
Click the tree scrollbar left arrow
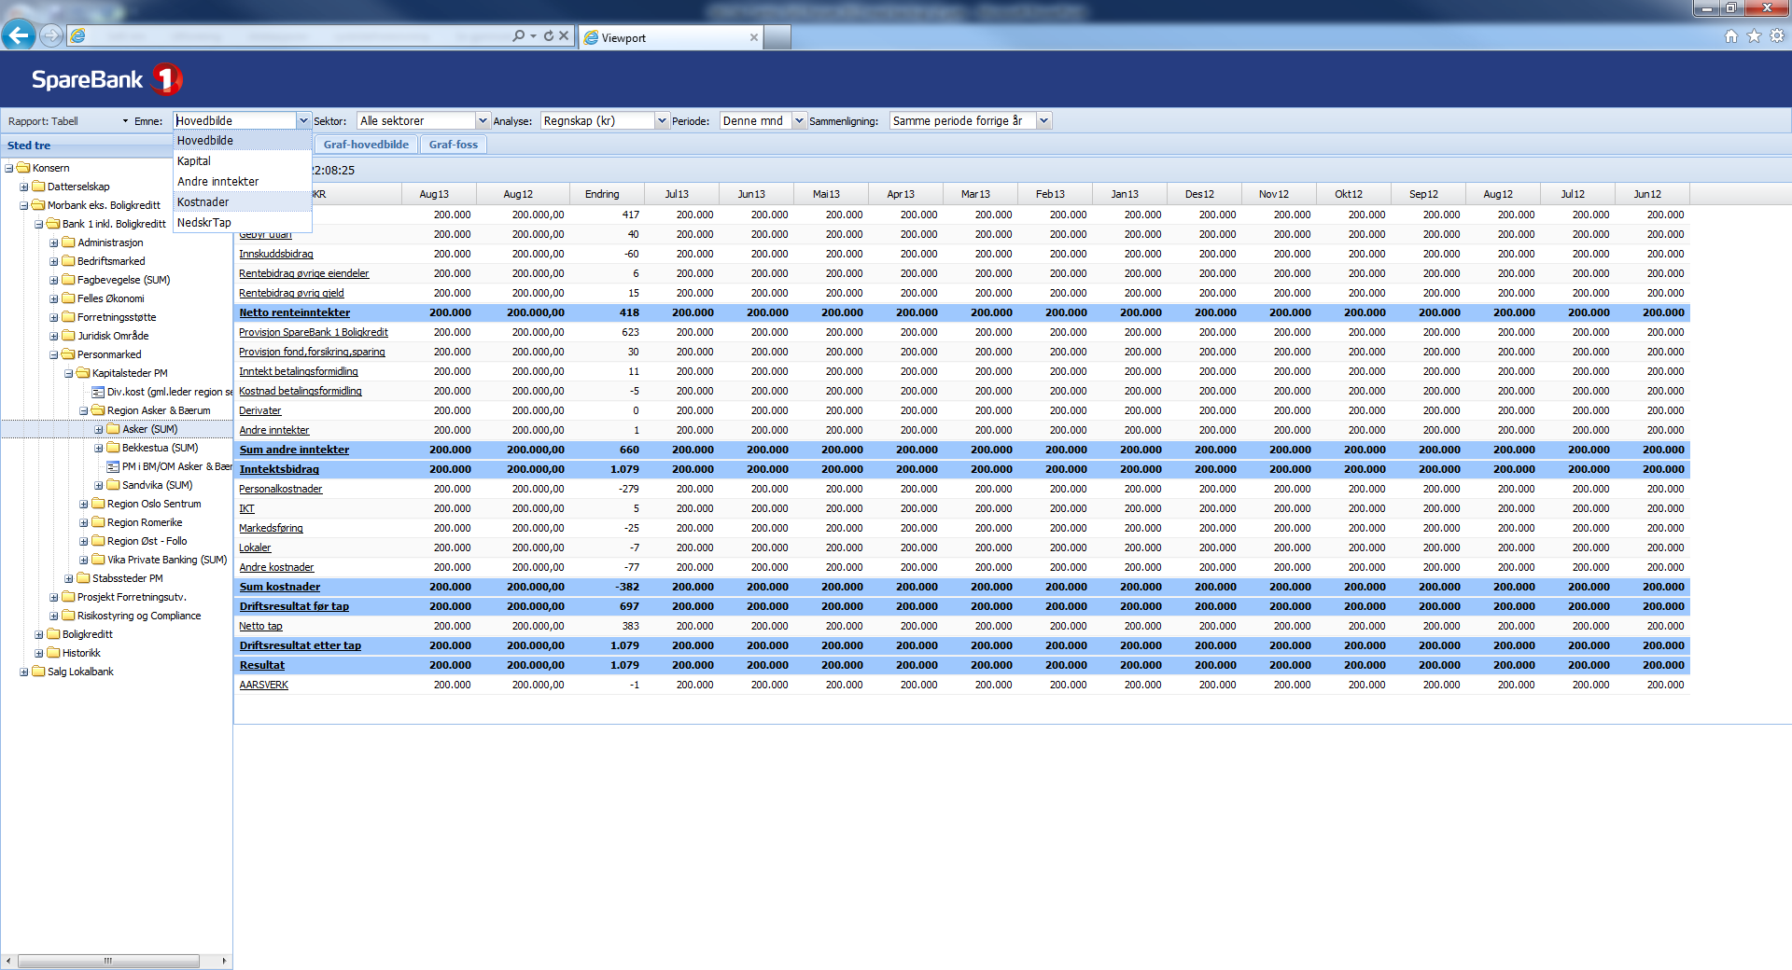tap(8, 961)
